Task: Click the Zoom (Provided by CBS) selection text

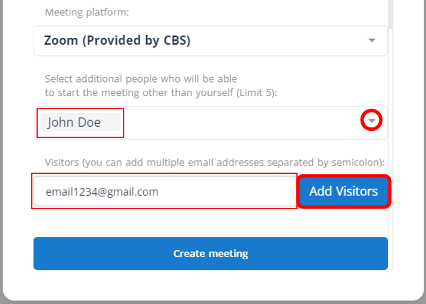Action: coord(117,41)
